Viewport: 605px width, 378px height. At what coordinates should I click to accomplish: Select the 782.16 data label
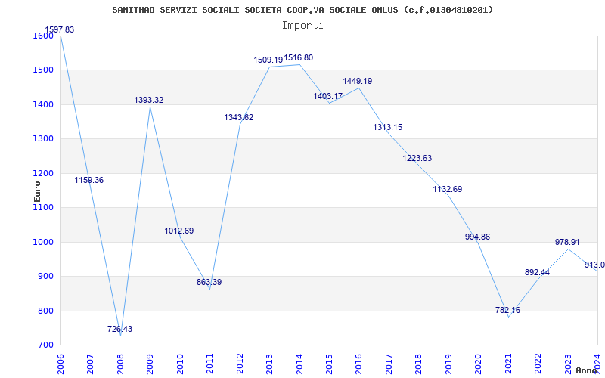point(507,310)
